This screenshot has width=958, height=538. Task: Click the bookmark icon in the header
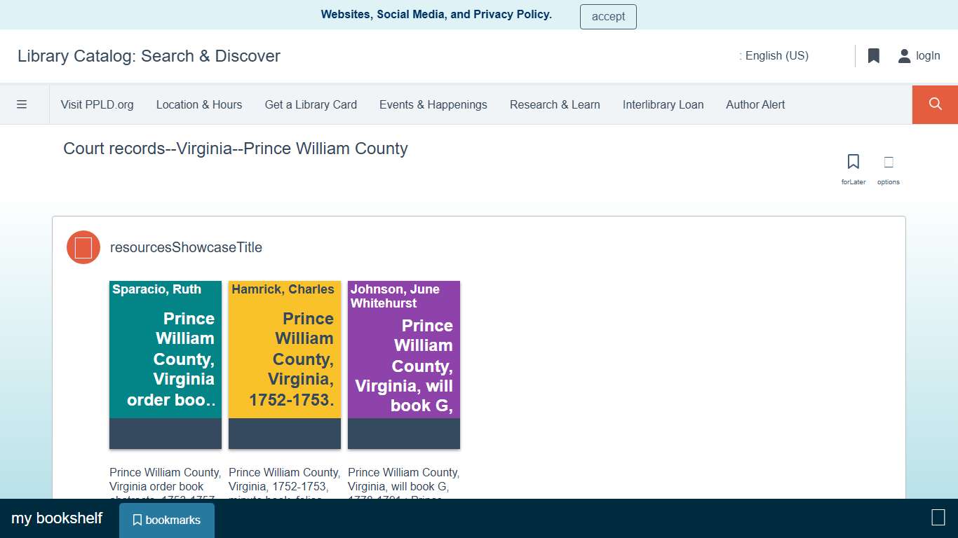pos(873,55)
